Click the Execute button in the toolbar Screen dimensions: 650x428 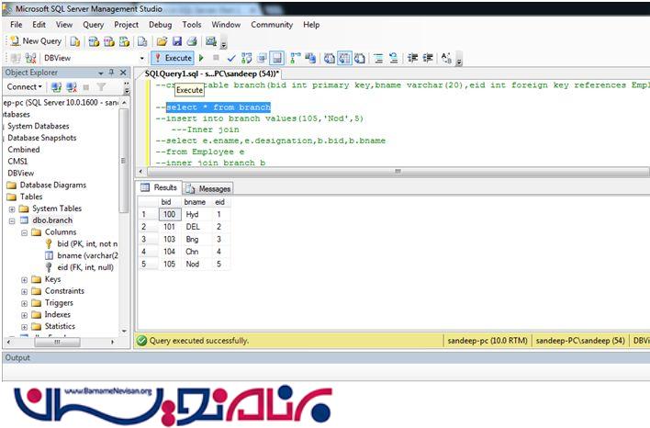coord(172,58)
